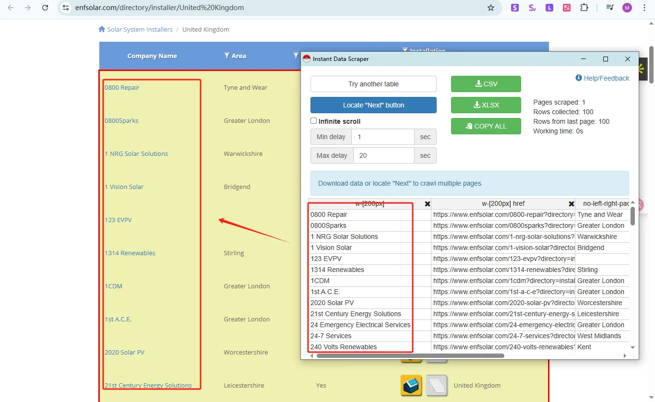Image resolution: width=655 pixels, height=402 pixels.
Task: Click the Locate "Next" button
Action: [x=373, y=105]
